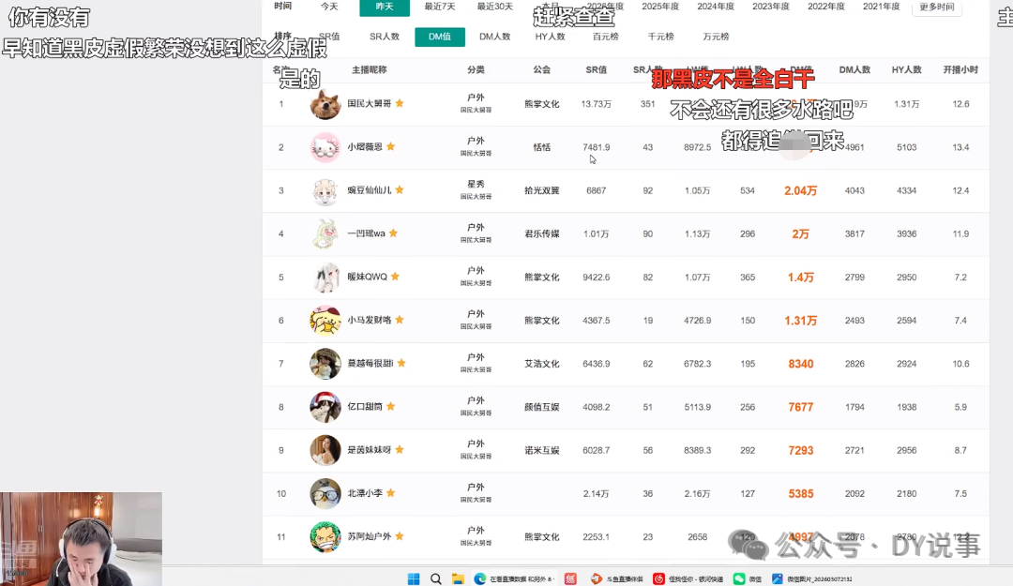The height and width of the screenshot is (586, 1013).
Task: Click the star next to 小熠薇恩
Action: click(391, 146)
